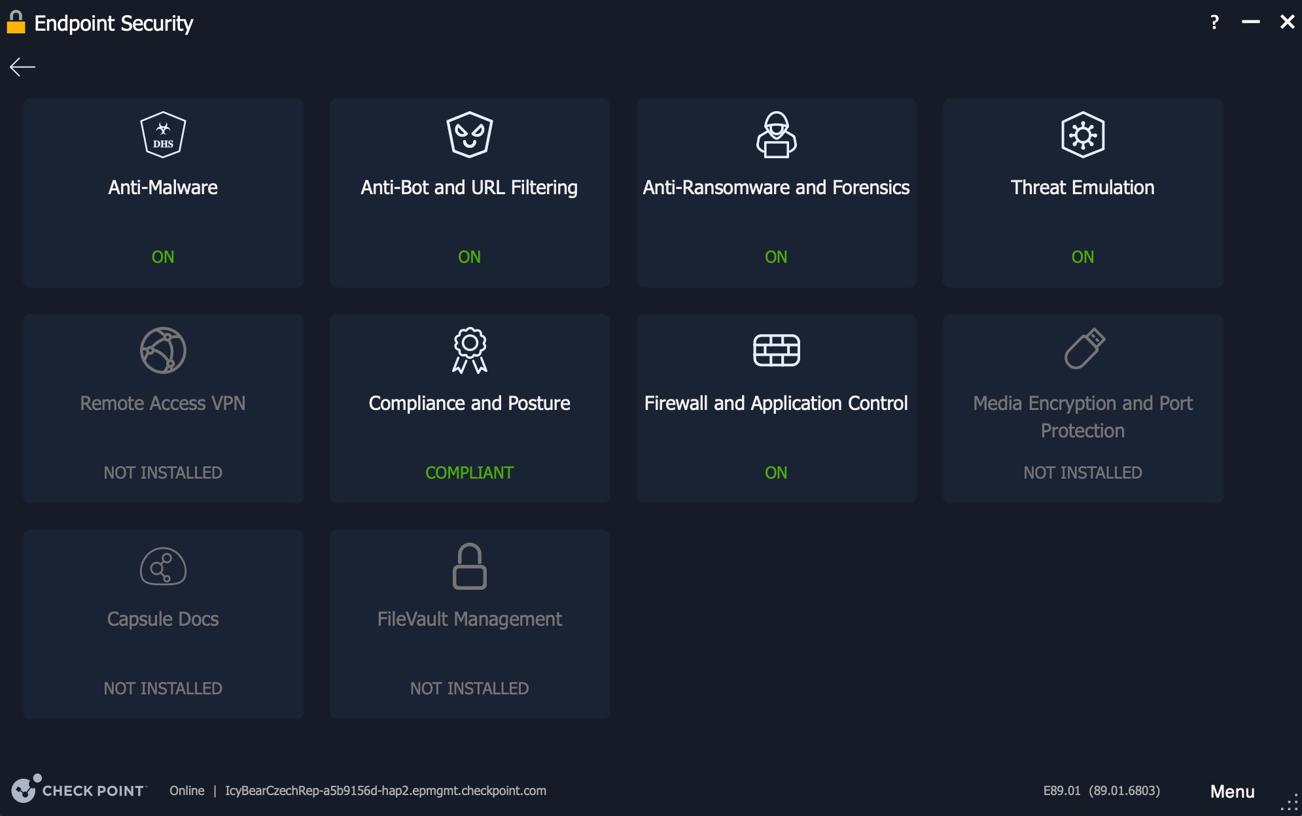Click the Compliance and Posture ribbon badge icon

pyautogui.click(x=469, y=350)
